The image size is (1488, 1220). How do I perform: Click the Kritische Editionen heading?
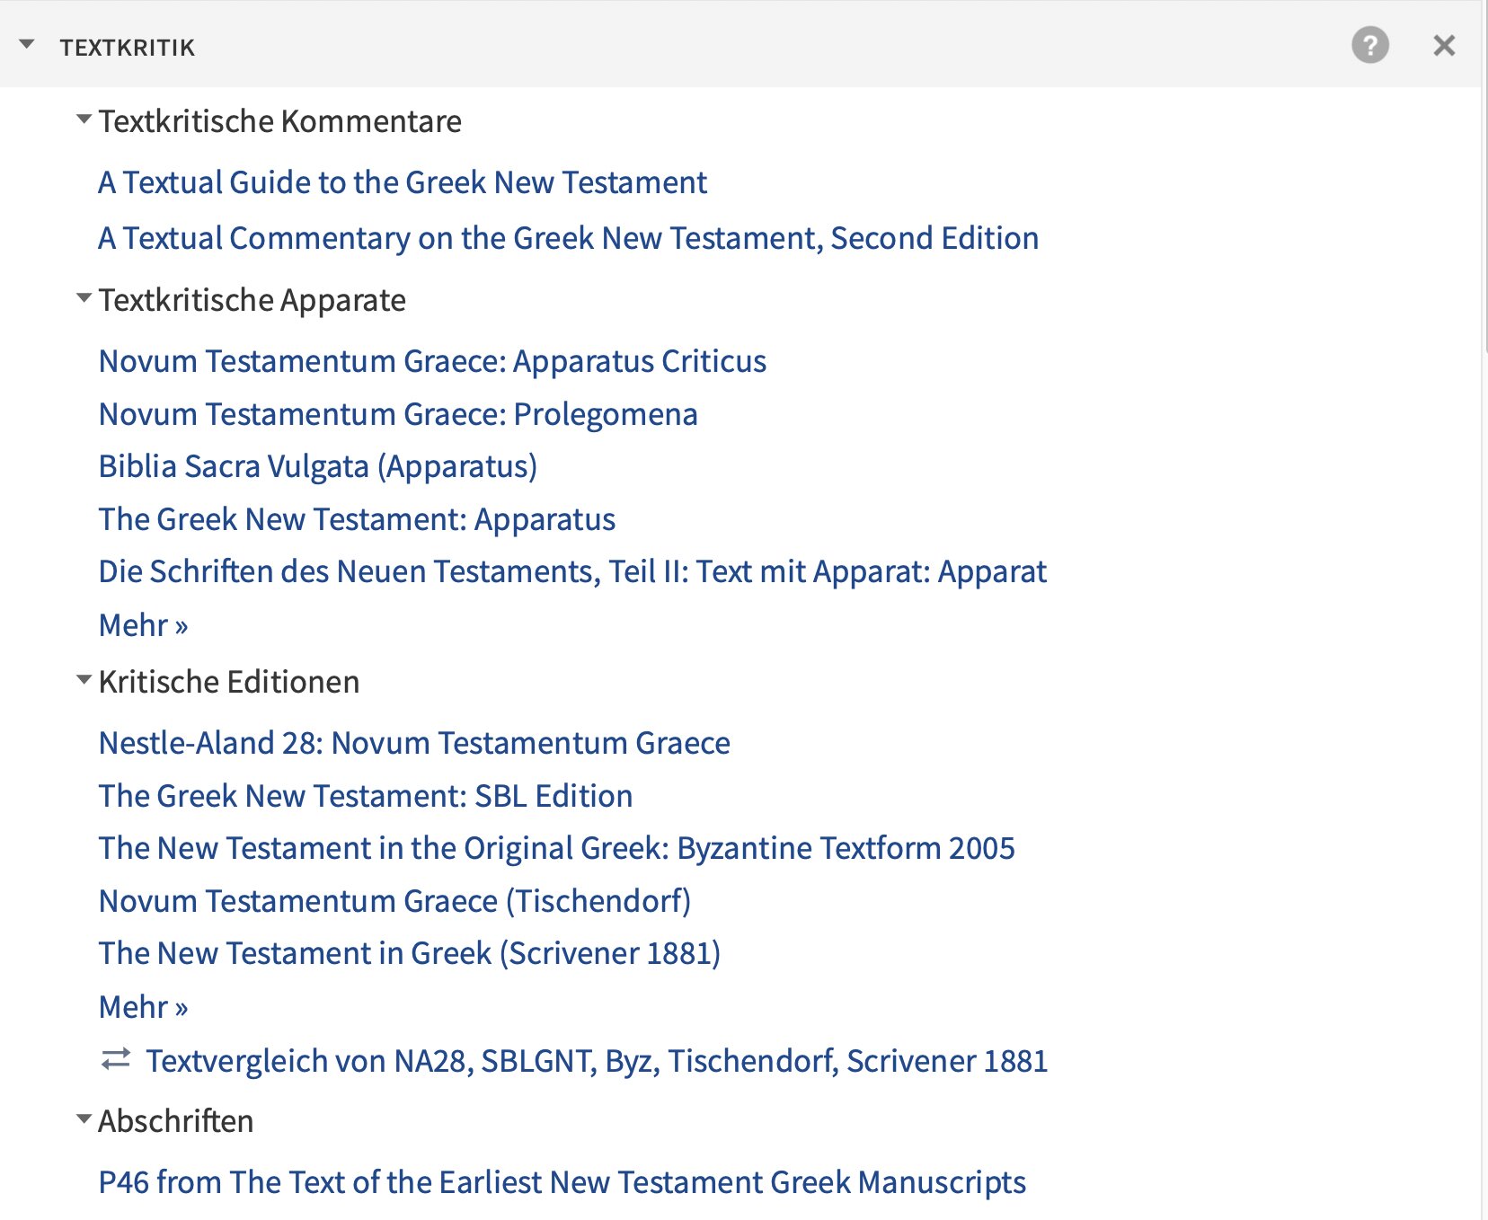point(228,682)
